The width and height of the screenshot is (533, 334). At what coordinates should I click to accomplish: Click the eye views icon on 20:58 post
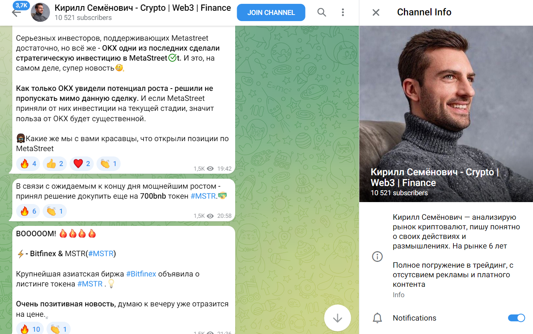[210, 216]
